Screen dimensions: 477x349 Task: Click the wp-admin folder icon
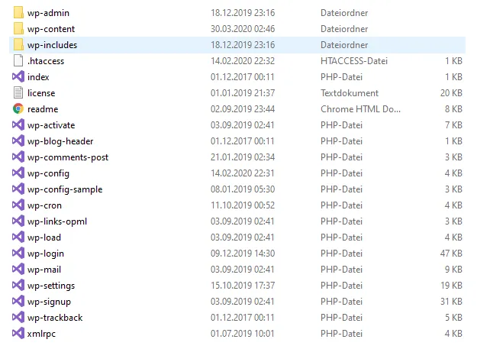coord(18,13)
